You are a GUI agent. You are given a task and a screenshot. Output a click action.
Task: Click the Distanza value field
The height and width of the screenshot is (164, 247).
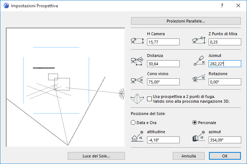(x=163, y=64)
